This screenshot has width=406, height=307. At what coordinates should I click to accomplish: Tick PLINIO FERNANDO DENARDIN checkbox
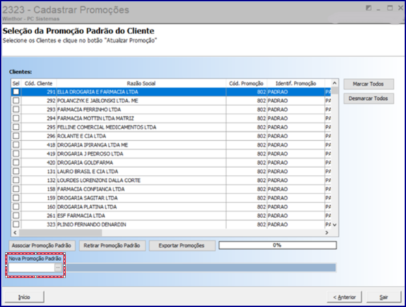16,224
